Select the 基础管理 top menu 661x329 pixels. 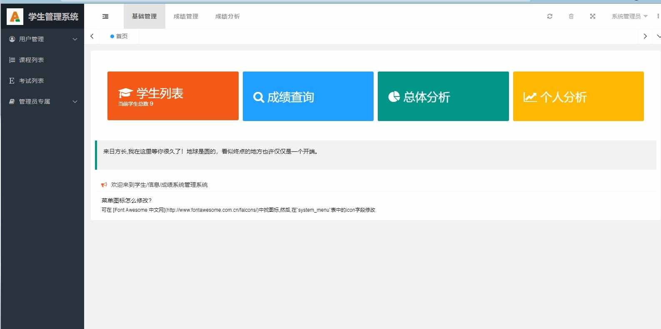(144, 16)
